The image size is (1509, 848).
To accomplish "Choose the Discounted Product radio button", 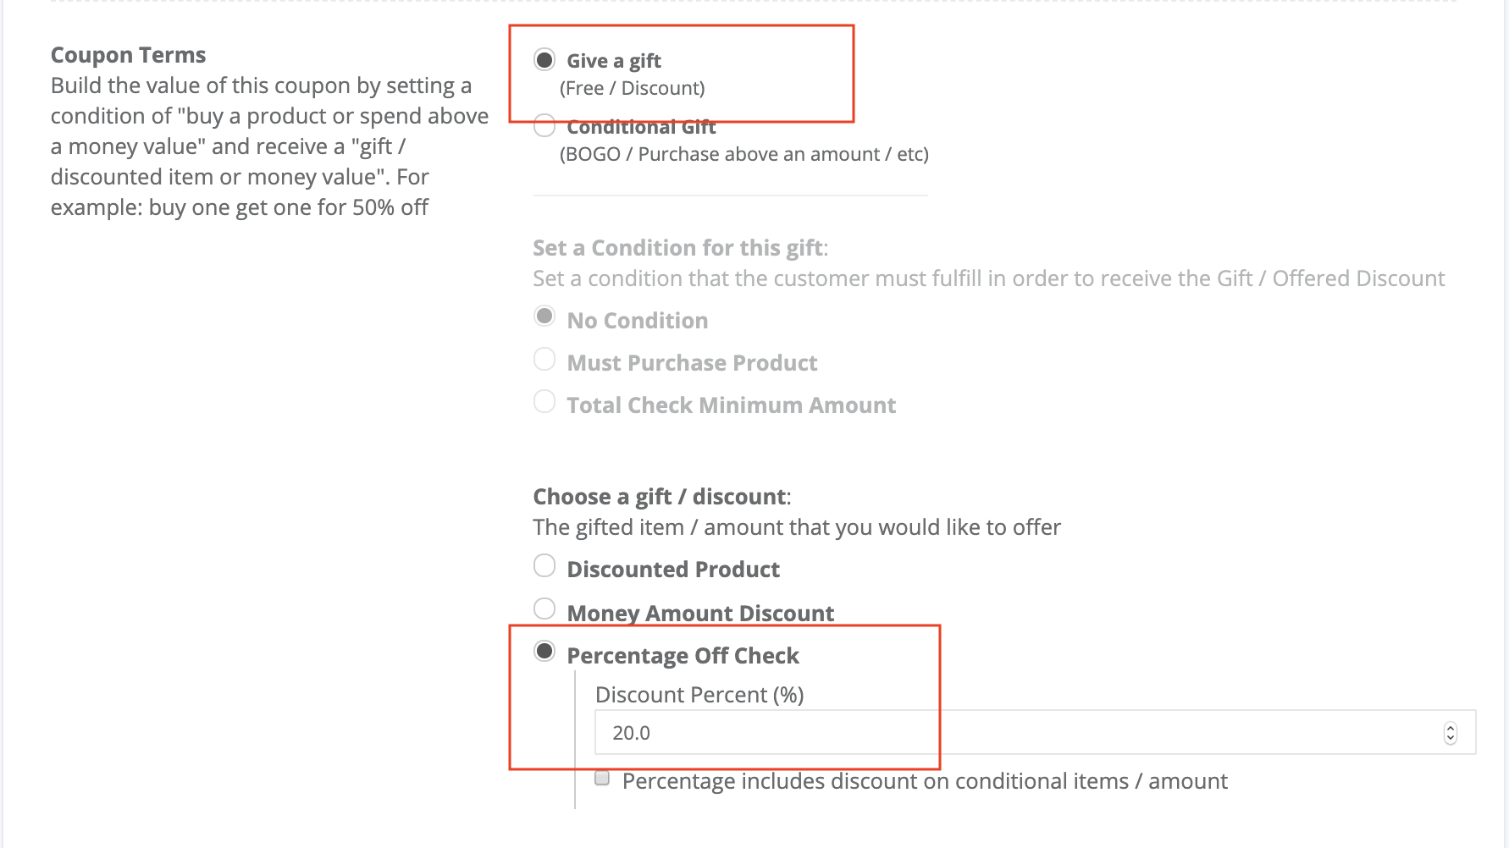I will point(544,565).
